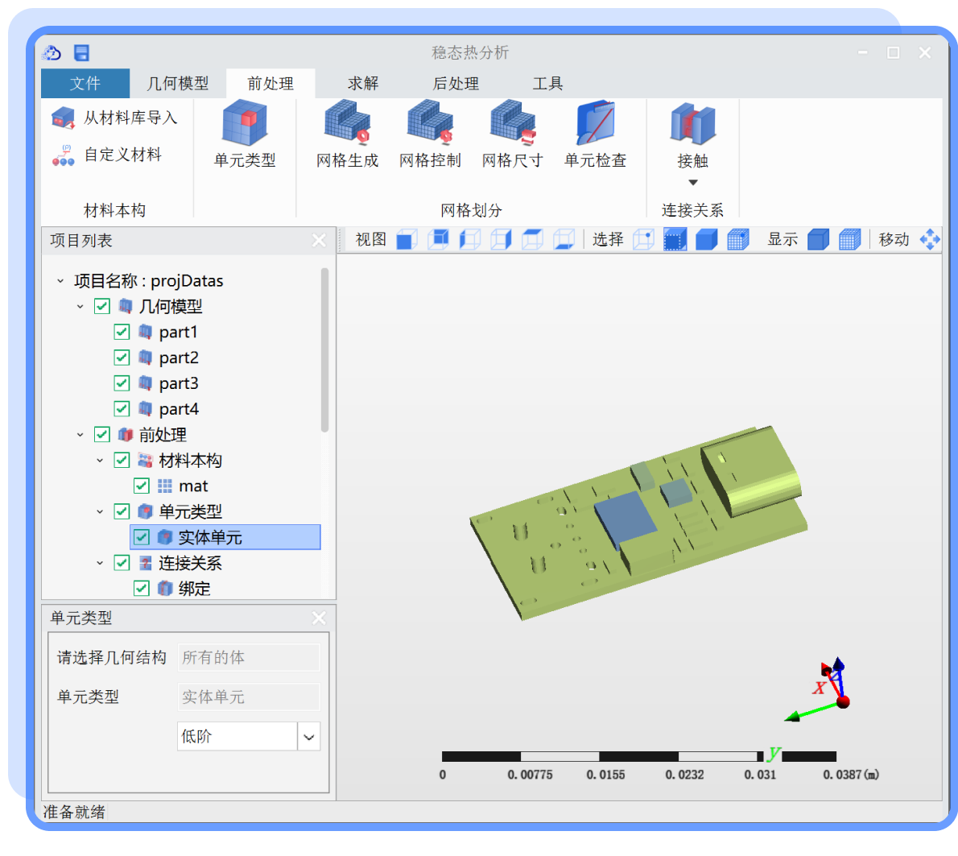Viewport: 958px width, 856px height.
Task: Collapse the 单元类型 tree node
Action: tap(100, 511)
